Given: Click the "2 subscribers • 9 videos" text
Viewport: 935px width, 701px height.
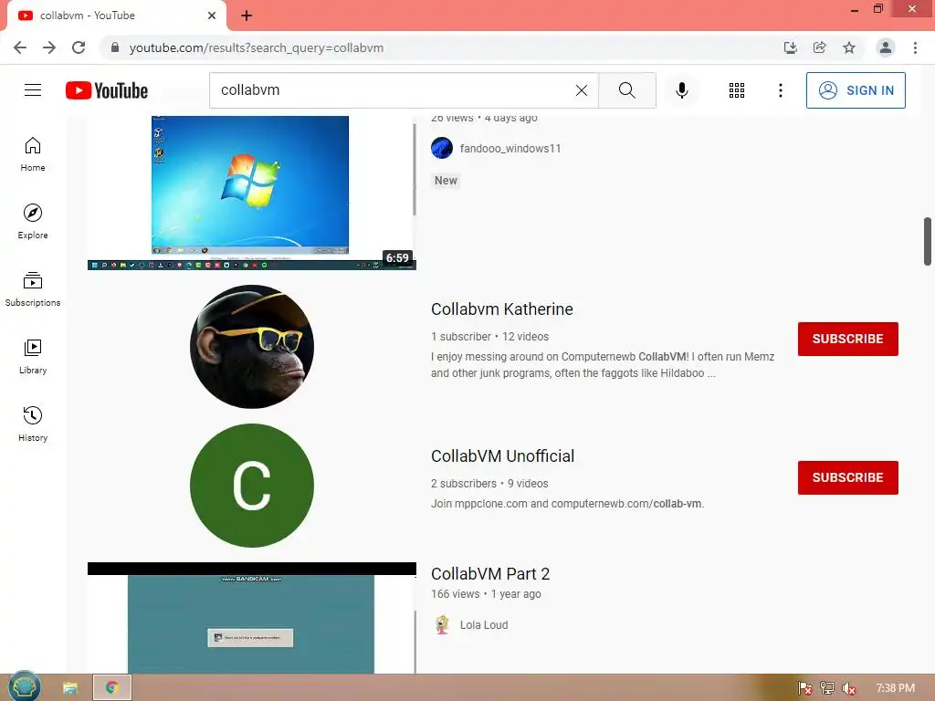Looking at the screenshot, I should point(489,484).
